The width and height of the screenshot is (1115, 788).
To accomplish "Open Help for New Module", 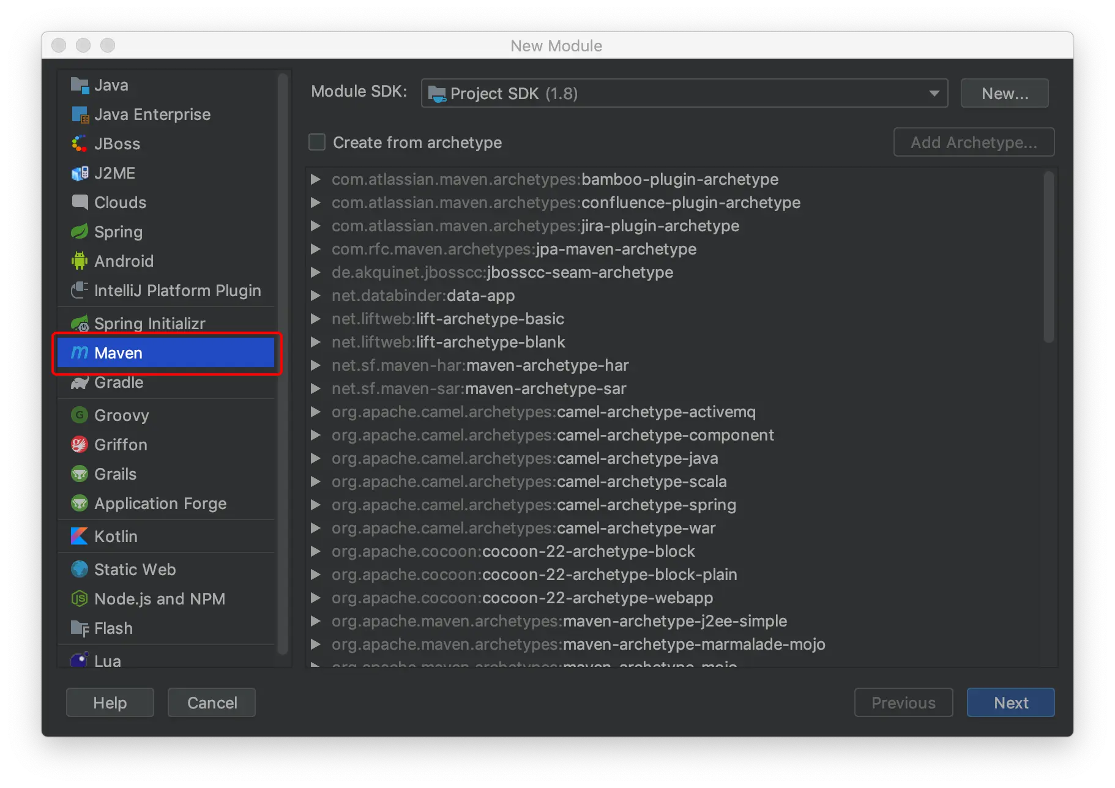I will click(110, 702).
